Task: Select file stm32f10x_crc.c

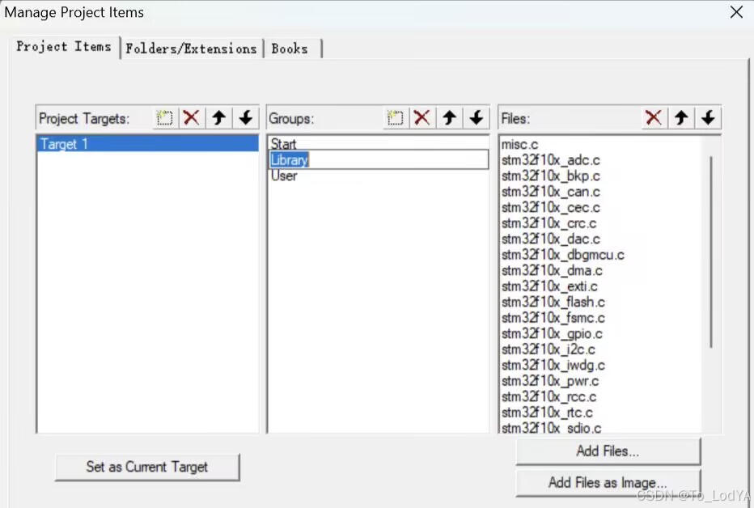Action: pyautogui.click(x=549, y=223)
